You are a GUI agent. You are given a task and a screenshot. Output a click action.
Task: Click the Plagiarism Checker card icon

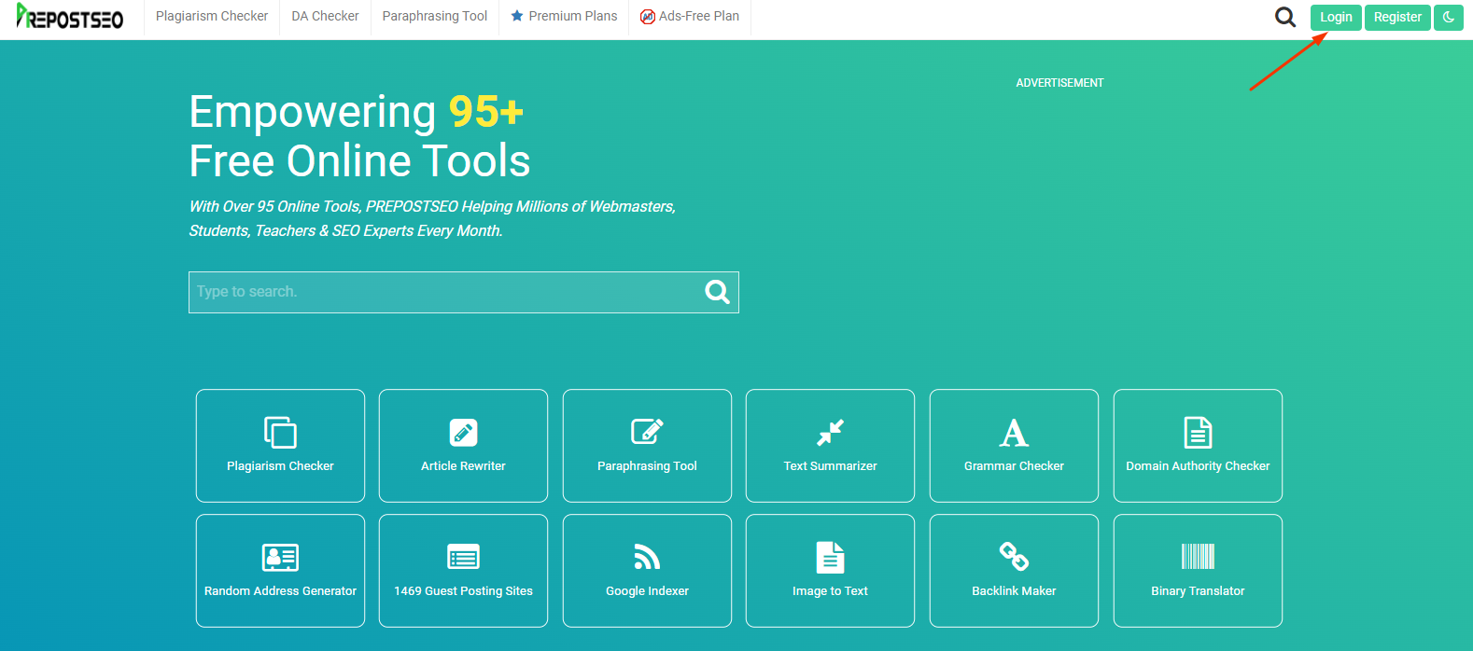(280, 433)
